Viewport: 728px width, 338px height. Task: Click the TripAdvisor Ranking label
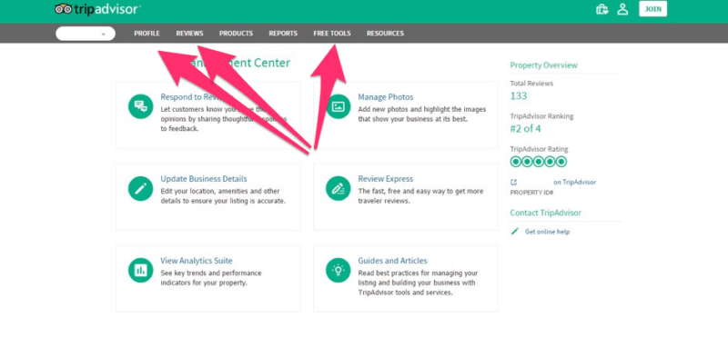[x=541, y=116]
